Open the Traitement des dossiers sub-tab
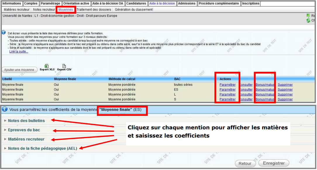 pyautogui.click(x=94, y=10)
